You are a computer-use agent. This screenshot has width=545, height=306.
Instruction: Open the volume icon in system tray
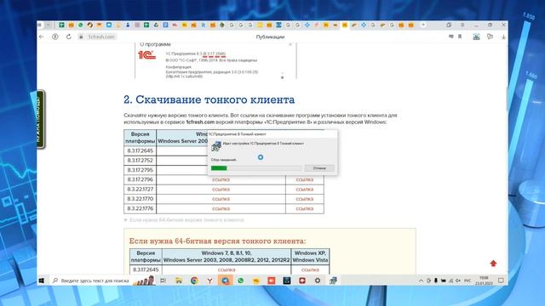[458, 280]
